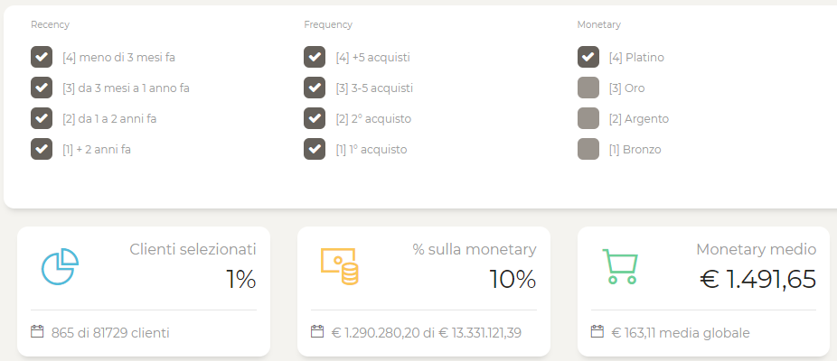Screen dimensions: 837x361
Task: Select the Bronzo monetary checkbox
Action: pos(588,149)
